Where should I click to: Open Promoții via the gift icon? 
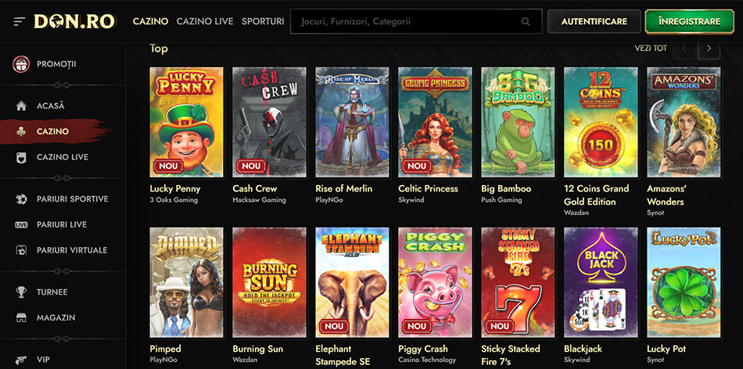tap(21, 64)
